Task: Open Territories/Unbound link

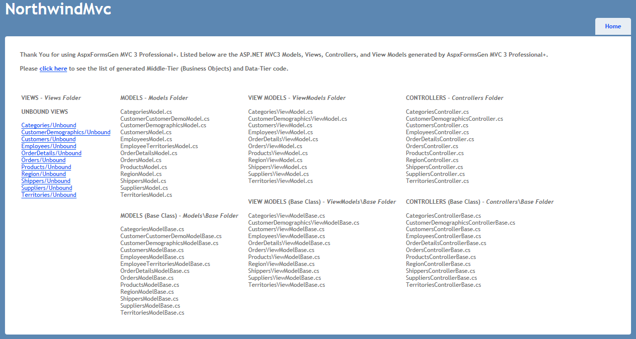Action: (x=49, y=195)
